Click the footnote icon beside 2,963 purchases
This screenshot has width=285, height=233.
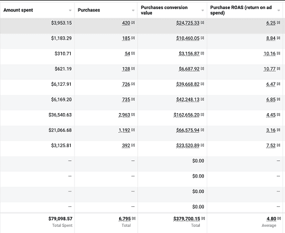(x=133, y=114)
